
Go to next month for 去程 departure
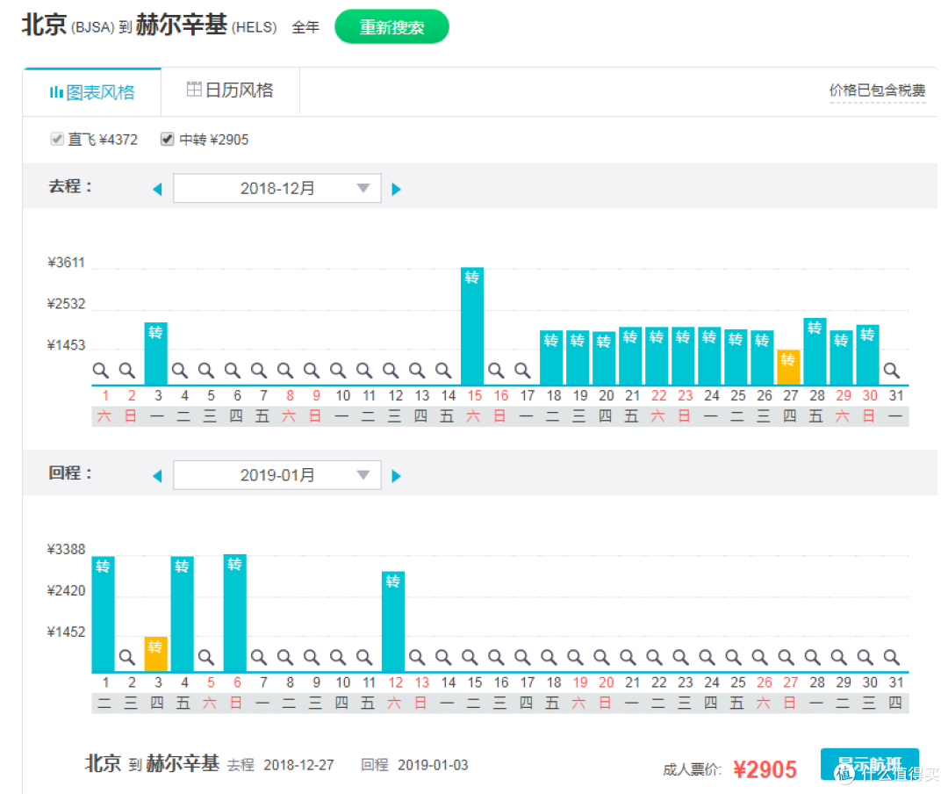396,189
